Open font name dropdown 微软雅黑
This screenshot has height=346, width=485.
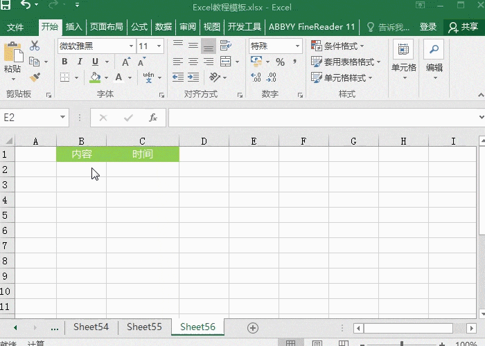[131, 46]
